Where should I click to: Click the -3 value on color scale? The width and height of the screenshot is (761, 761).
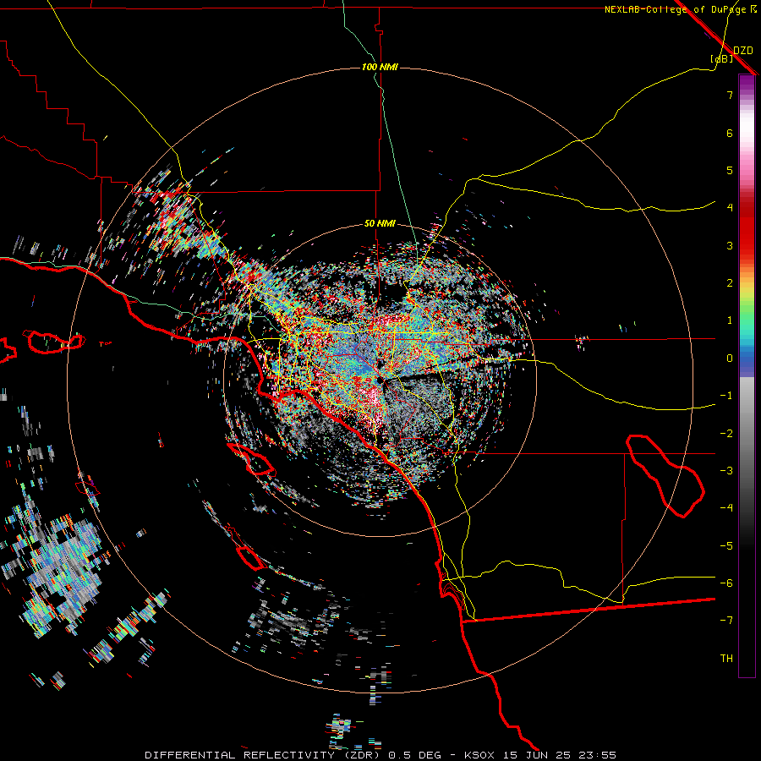pyautogui.click(x=726, y=471)
